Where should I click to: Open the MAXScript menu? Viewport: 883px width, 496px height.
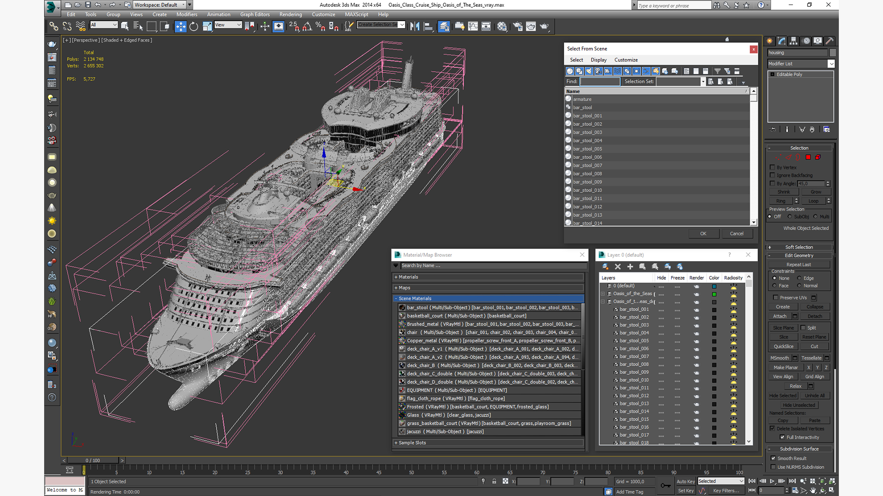point(356,15)
